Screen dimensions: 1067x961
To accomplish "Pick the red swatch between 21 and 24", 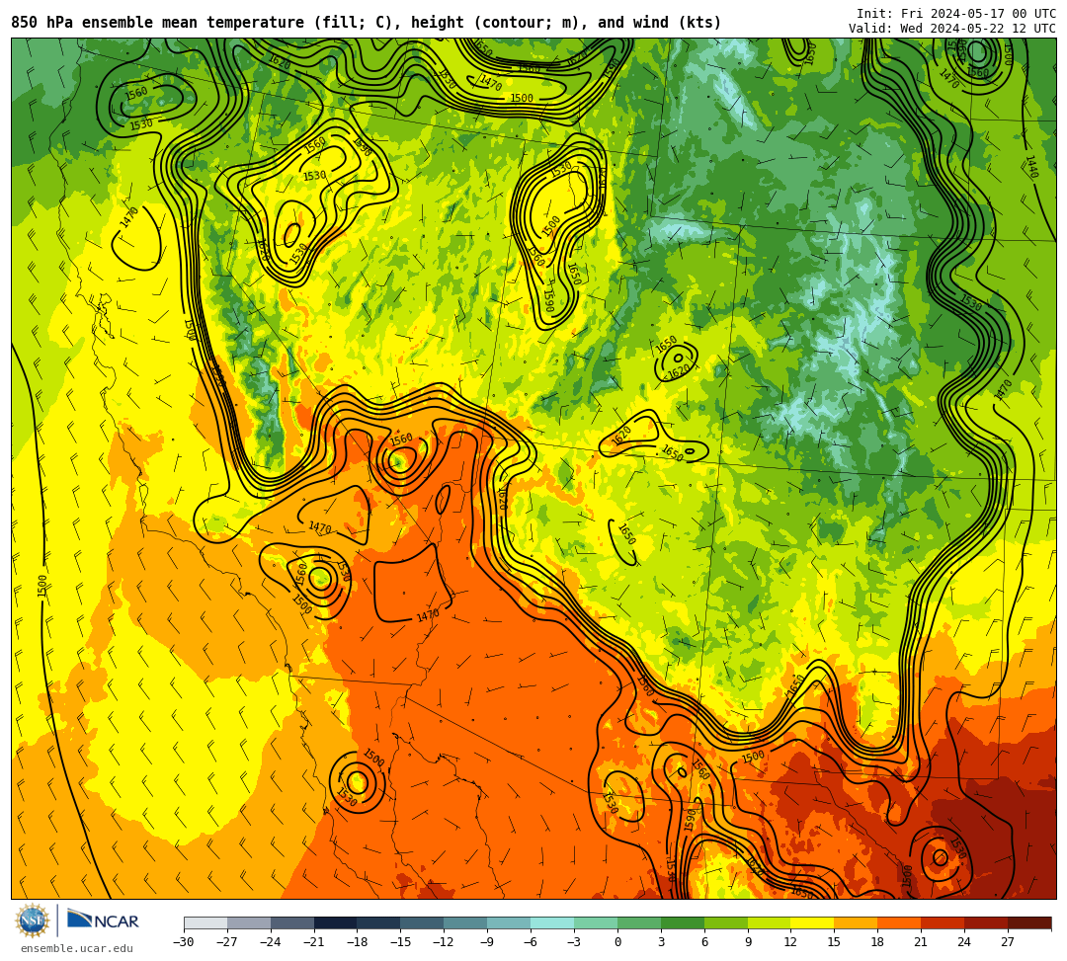I will (x=943, y=922).
